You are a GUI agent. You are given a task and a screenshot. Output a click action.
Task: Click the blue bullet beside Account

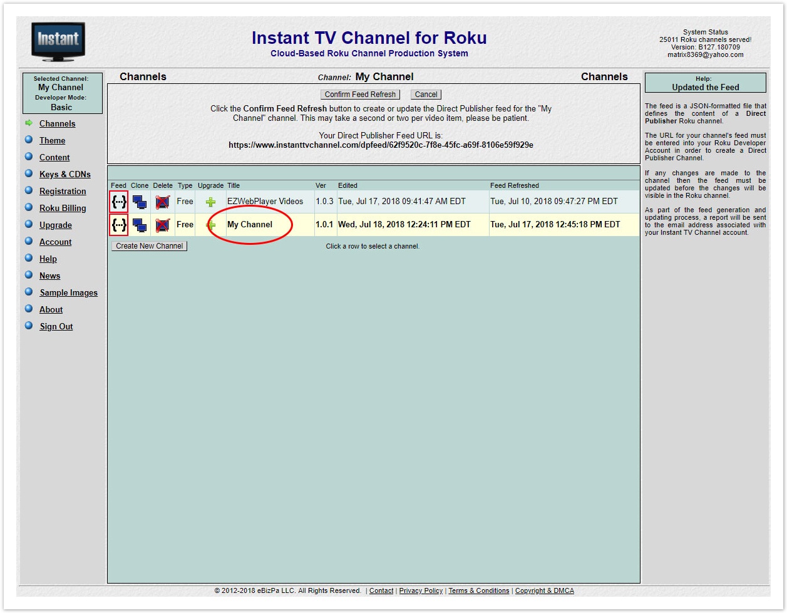(29, 241)
